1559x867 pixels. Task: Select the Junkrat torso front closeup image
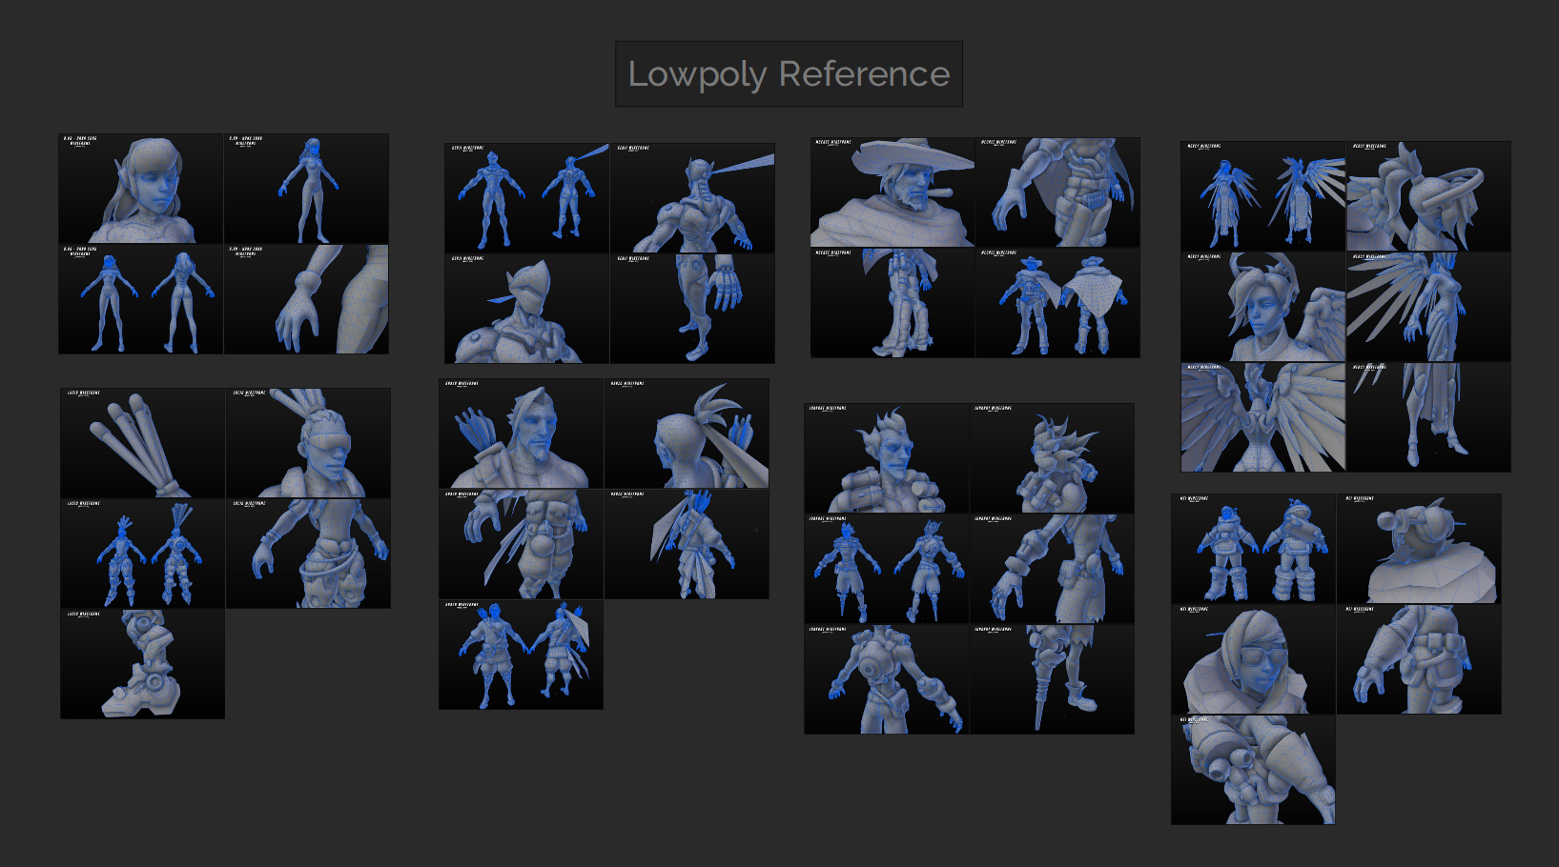(x=887, y=679)
